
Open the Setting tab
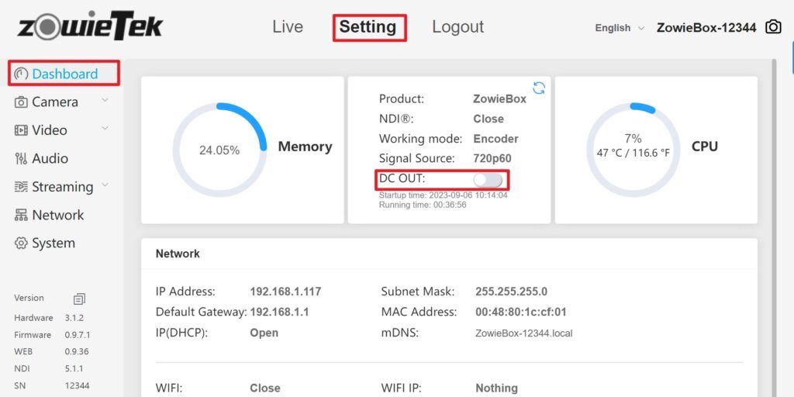368,27
